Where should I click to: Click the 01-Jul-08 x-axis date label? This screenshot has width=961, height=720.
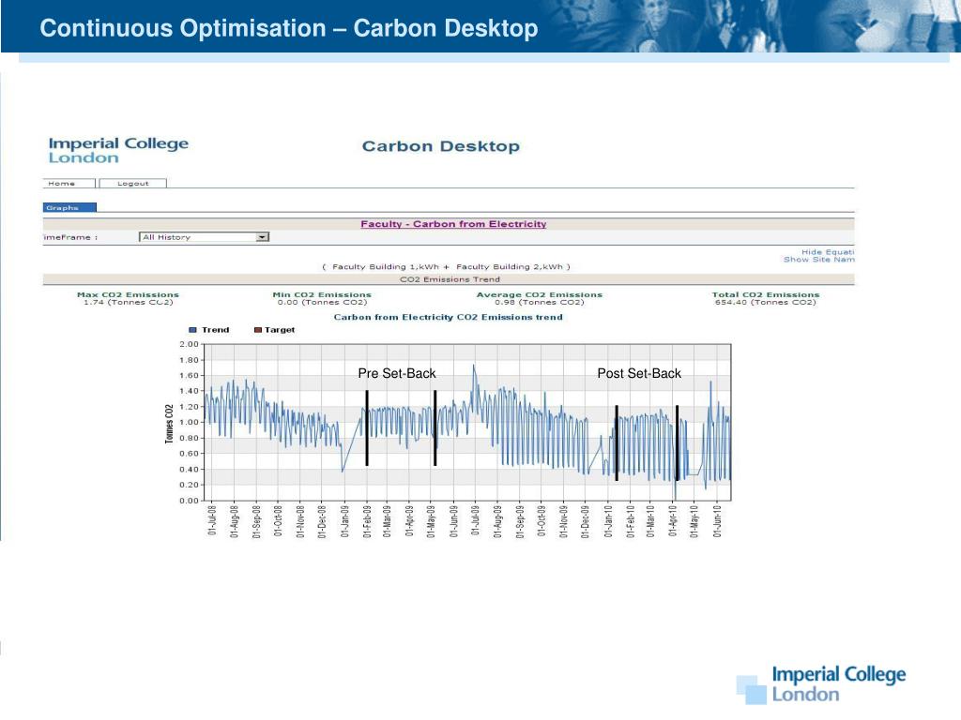tap(212, 520)
